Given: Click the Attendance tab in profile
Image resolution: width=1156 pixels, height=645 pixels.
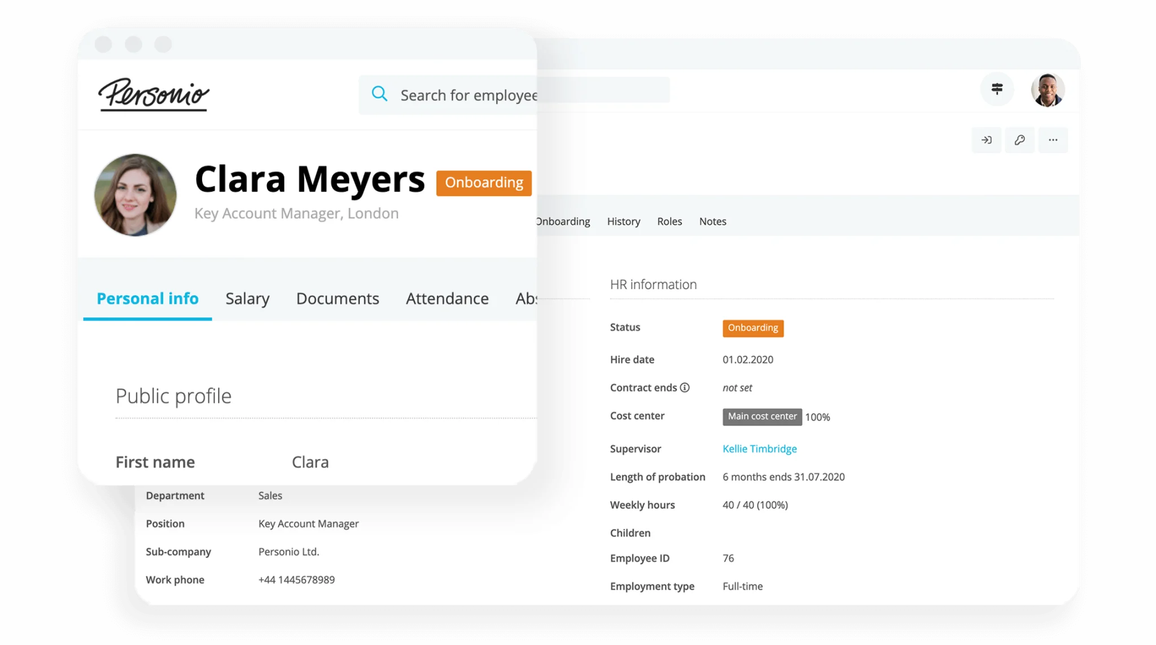Looking at the screenshot, I should click(x=446, y=298).
